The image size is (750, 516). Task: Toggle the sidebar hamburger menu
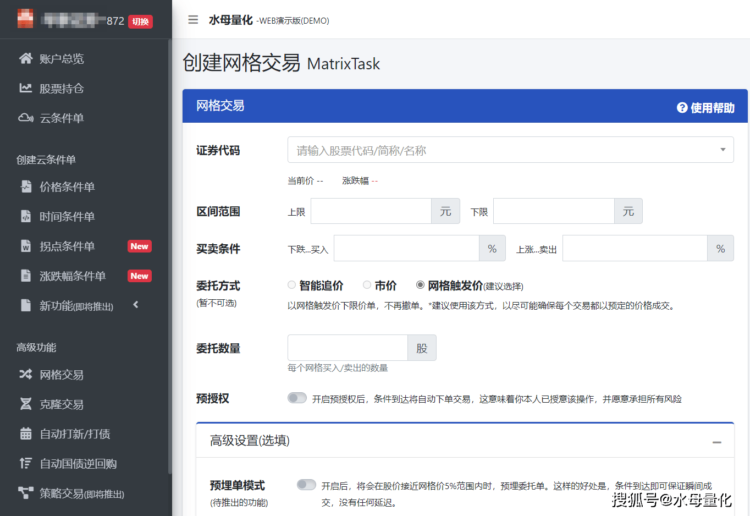click(x=192, y=20)
